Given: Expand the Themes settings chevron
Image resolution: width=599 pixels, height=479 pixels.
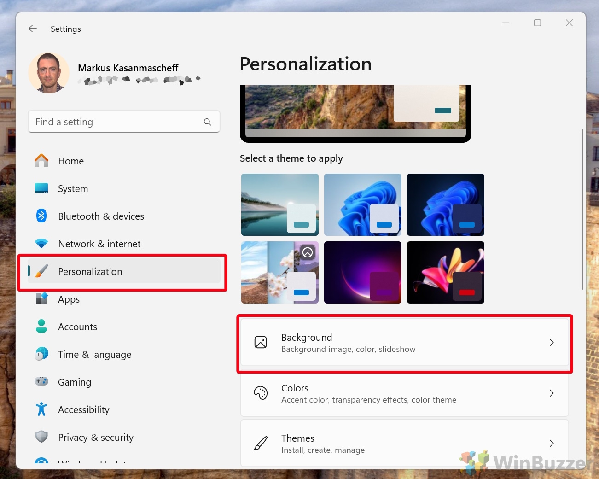Looking at the screenshot, I should click(x=552, y=443).
